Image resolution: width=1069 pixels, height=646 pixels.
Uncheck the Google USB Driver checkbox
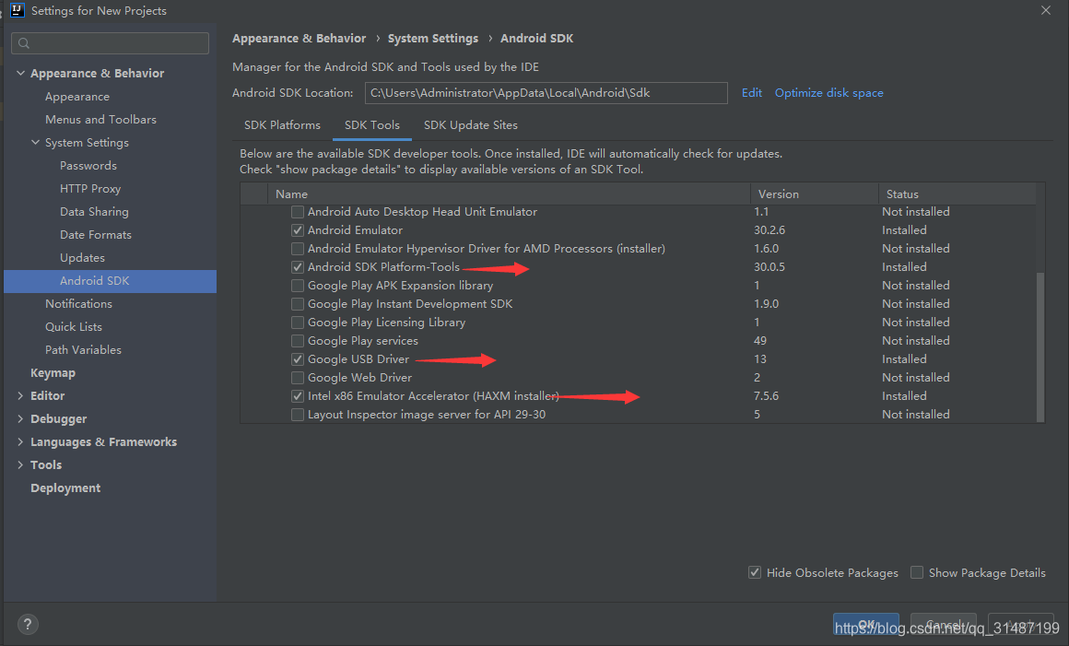298,359
